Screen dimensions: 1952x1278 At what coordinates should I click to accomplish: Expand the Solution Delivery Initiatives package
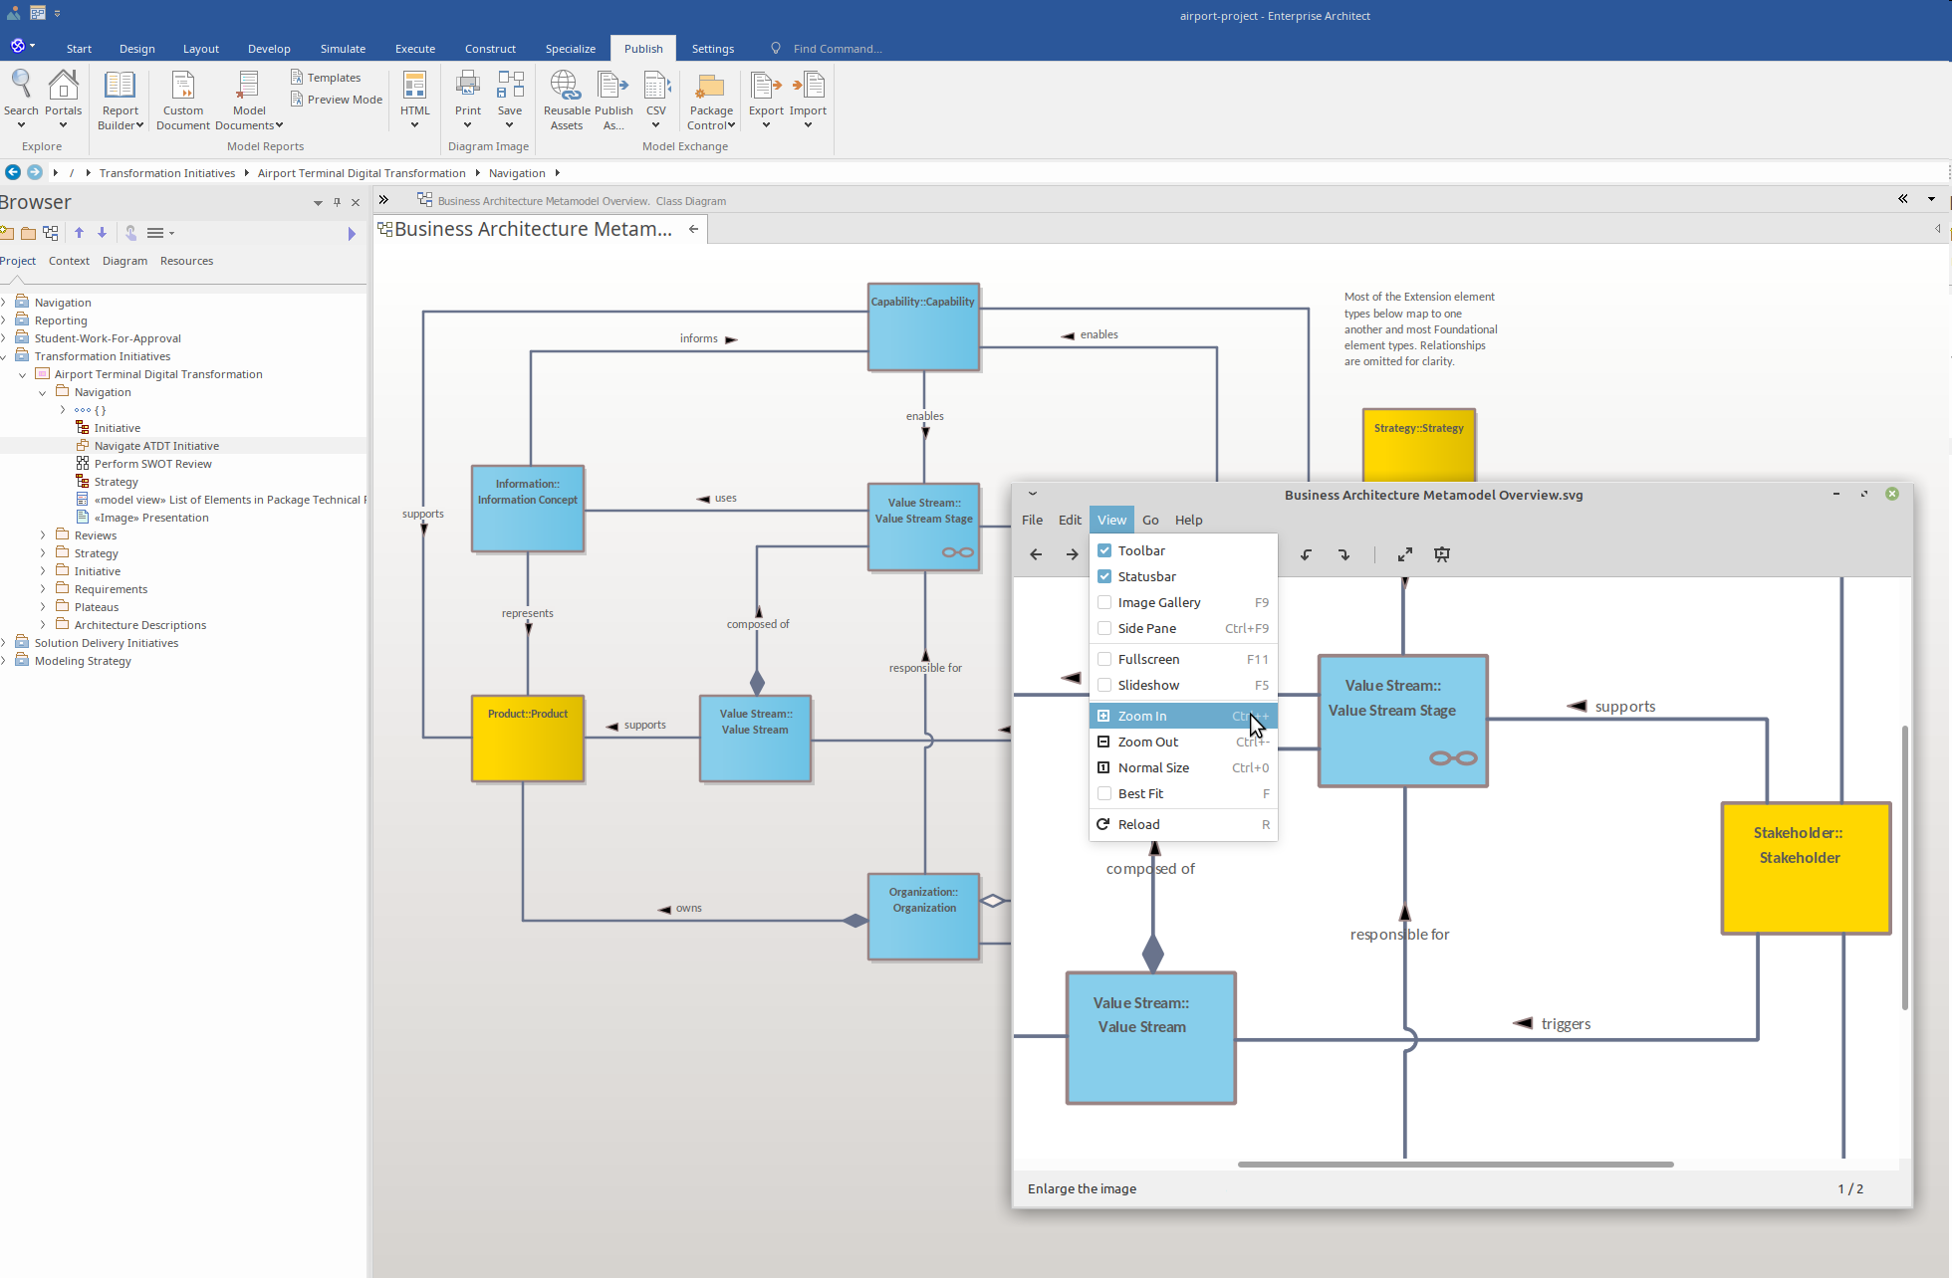point(4,643)
